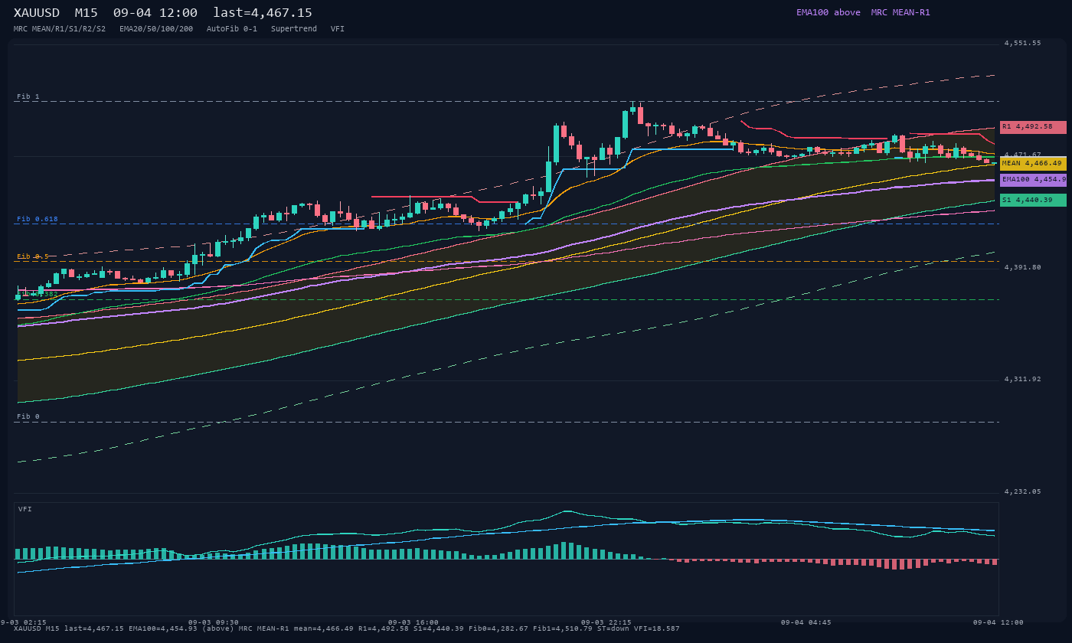Click the VFI title inside the lower panel
The width and height of the screenshot is (1072, 643).
tap(25, 510)
